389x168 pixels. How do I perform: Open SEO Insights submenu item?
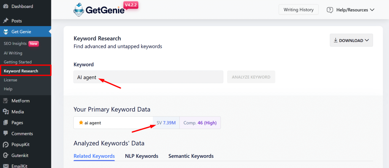[x=15, y=44]
